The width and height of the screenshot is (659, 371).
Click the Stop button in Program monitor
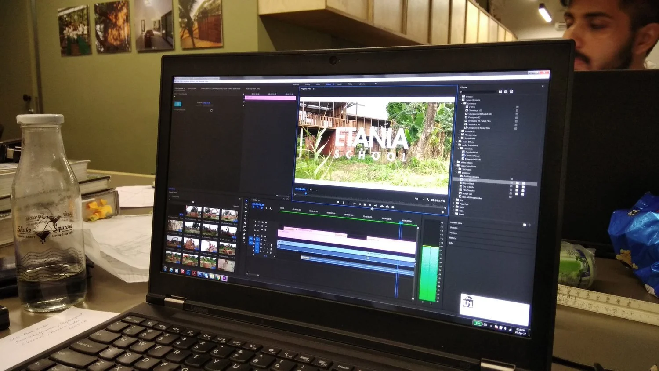click(365, 204)
